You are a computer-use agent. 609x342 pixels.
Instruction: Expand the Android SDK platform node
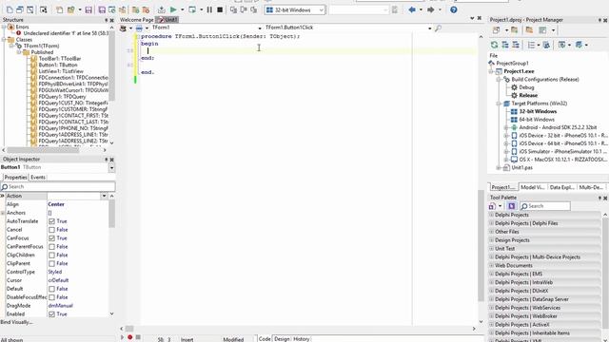tap(506, 127)
